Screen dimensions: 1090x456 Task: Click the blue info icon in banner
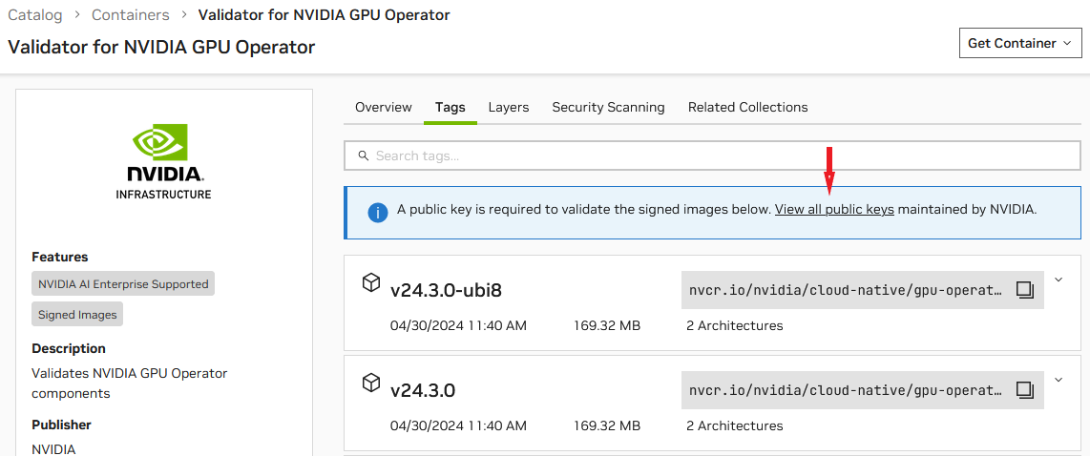[378, 212]
